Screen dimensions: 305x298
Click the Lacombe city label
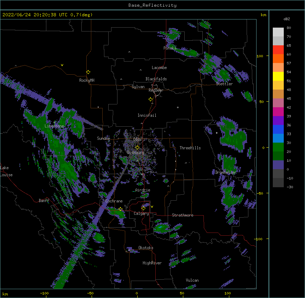click(159, 68)
